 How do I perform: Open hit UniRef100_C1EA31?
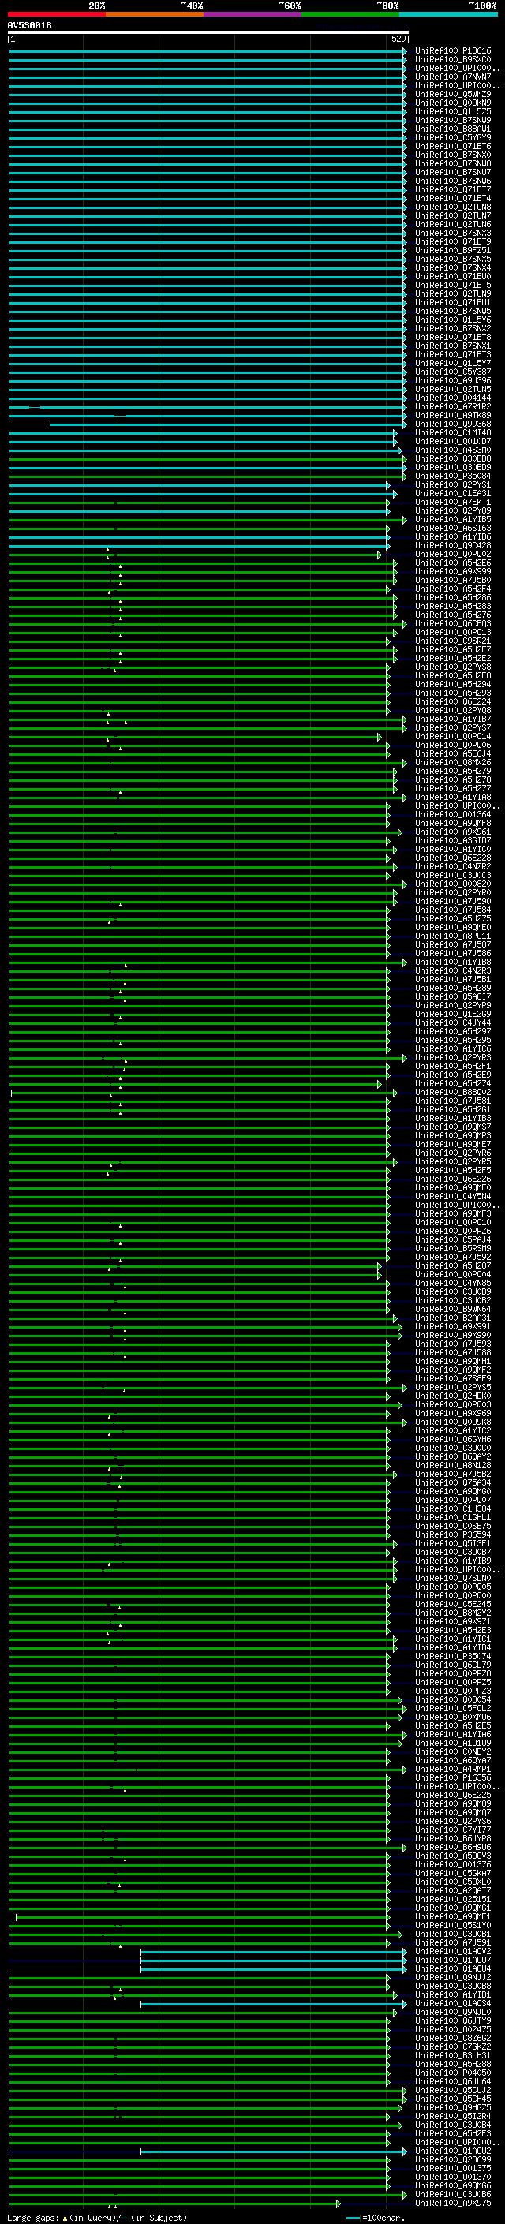pos(452,494)
